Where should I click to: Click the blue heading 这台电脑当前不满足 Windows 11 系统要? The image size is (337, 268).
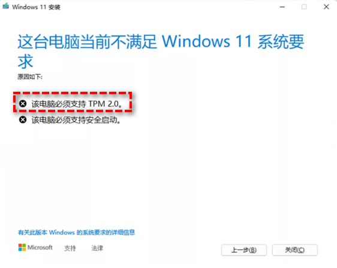[x=161, y=41]
